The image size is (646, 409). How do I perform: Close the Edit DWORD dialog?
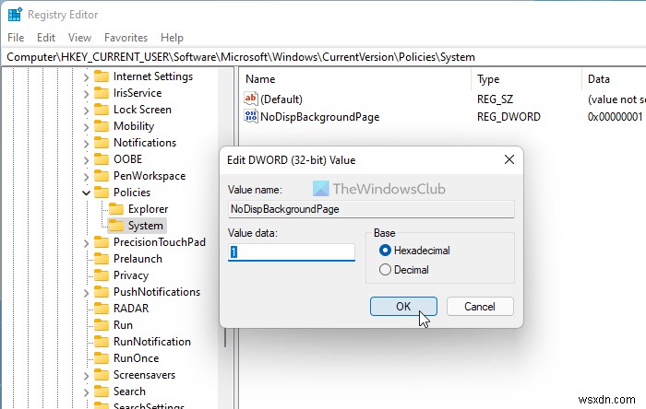[x=509, y=159]
